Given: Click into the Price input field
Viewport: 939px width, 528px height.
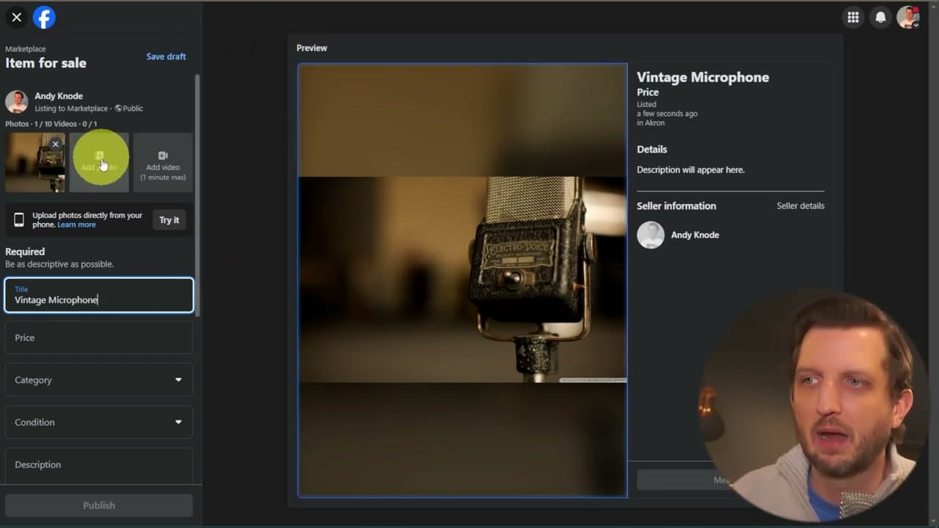Looking at the screenshot, I should coord(99,337).
